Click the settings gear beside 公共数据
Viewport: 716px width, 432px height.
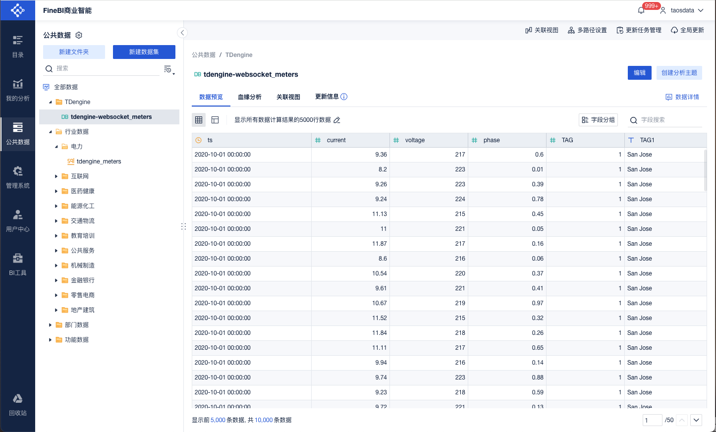click(x=79, y=35)
